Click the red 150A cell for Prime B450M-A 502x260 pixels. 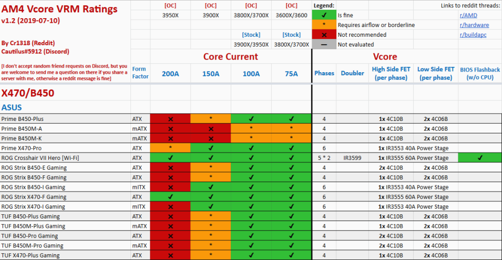pos(210,129)
